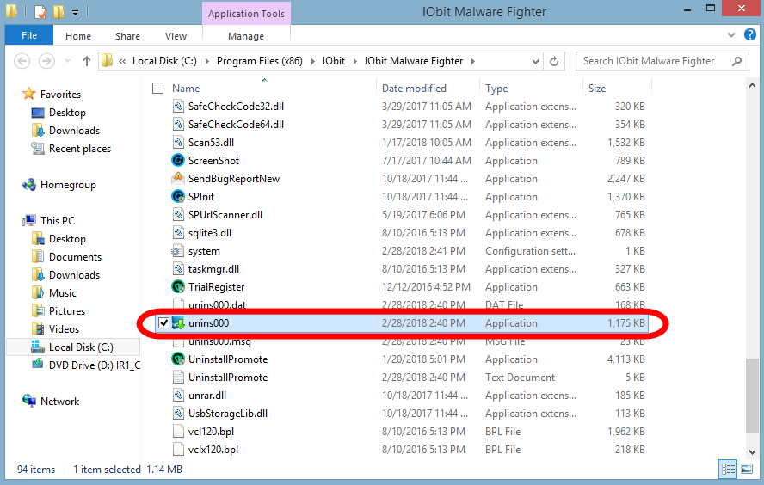Image resolution: width=764 pixels, height=485 pixels.
Task: Switch to details view layout icon
Action: click(729, 469)
